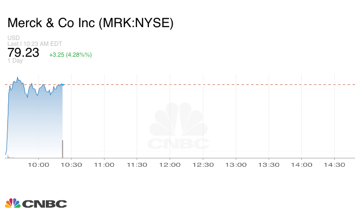Click the CNBC peacock logo at bottom left
Screen dimensions: 355x222
click(x=35, y=203)
